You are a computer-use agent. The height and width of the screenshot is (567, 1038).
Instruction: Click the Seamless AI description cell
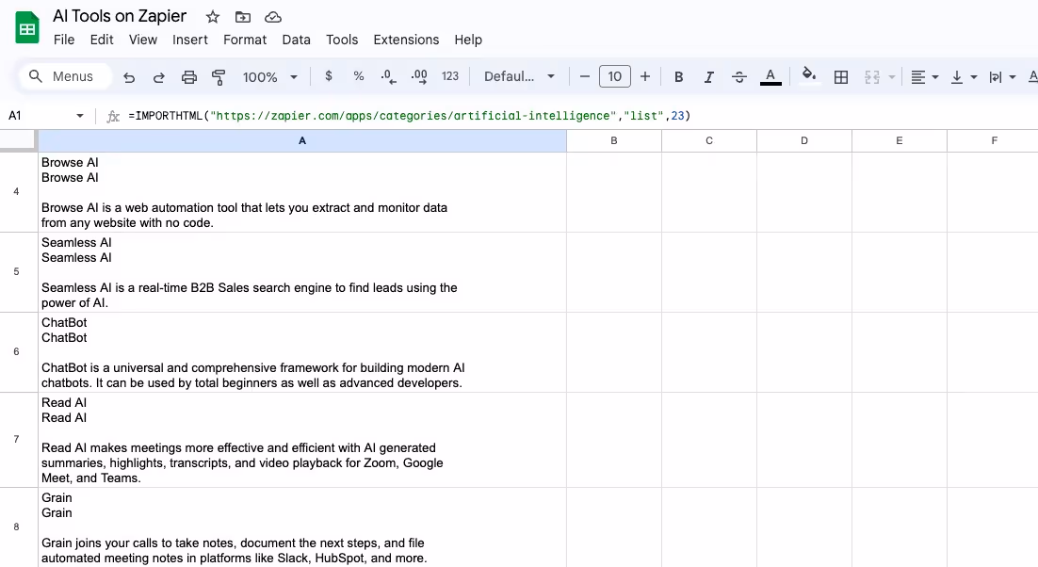click(301, 272)
